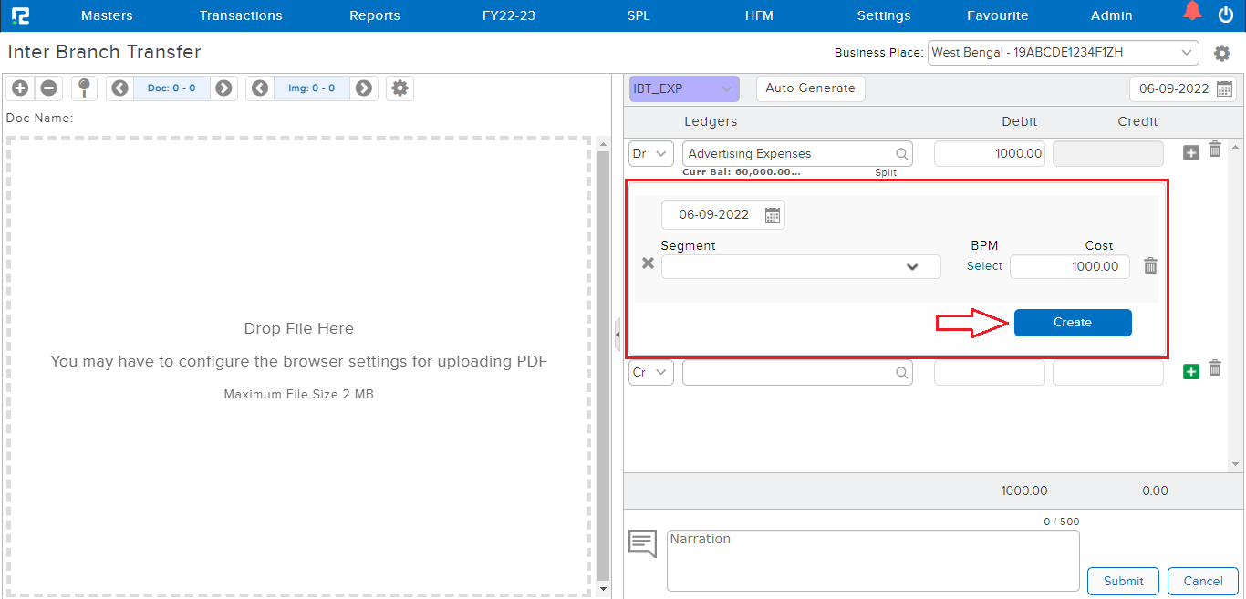Click inside the Narration text box
This screenshot has width=1246, height=599.
(x=872, y=561)
